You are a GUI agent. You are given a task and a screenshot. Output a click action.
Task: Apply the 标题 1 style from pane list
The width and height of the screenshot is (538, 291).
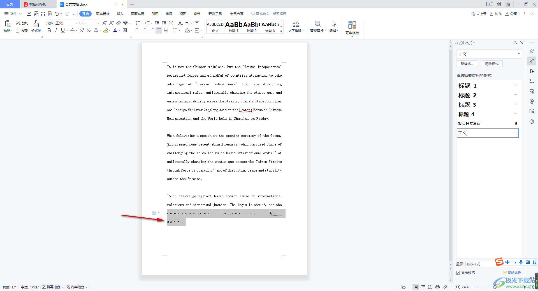pos(488,85)
